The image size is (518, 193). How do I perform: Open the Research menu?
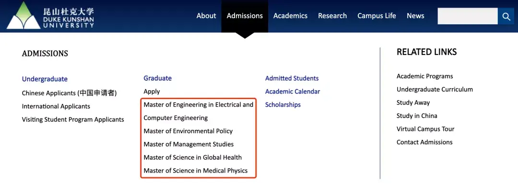(x=332, y=16)
